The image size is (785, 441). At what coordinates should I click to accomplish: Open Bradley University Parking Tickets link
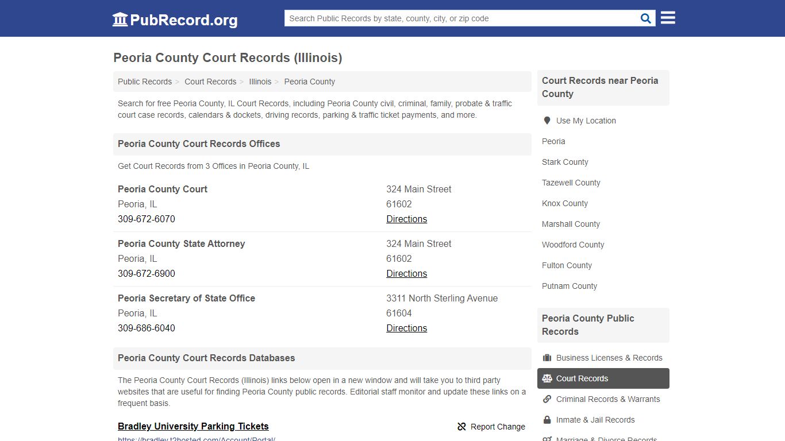tap(193, 426)
